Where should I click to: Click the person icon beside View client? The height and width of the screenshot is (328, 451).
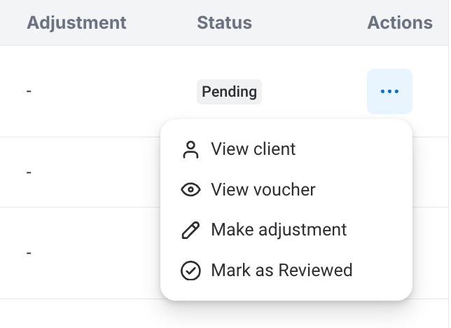coord(190,149)
